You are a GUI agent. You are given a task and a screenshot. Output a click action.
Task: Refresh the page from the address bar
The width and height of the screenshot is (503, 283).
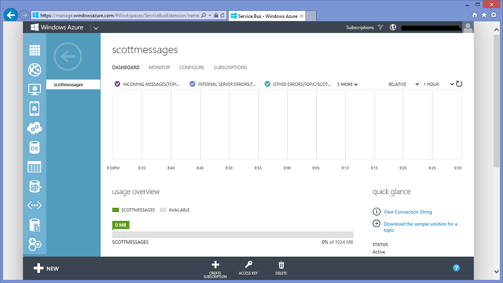[222, 16]
